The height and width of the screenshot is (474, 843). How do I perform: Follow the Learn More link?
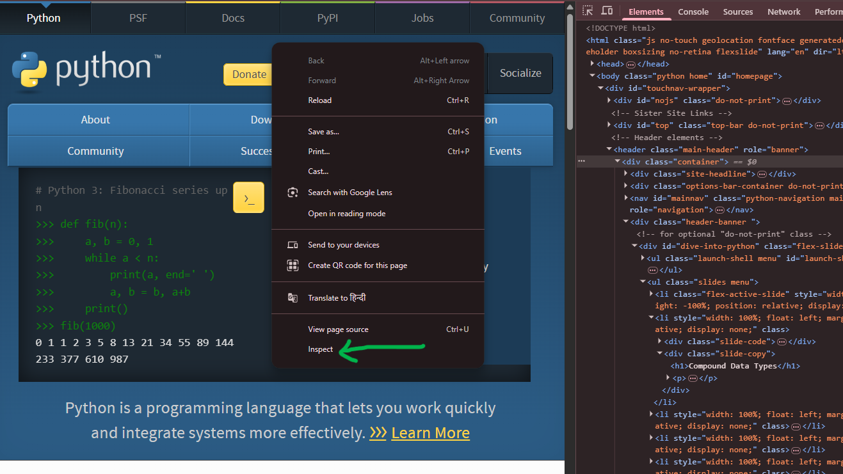(430, 432)
